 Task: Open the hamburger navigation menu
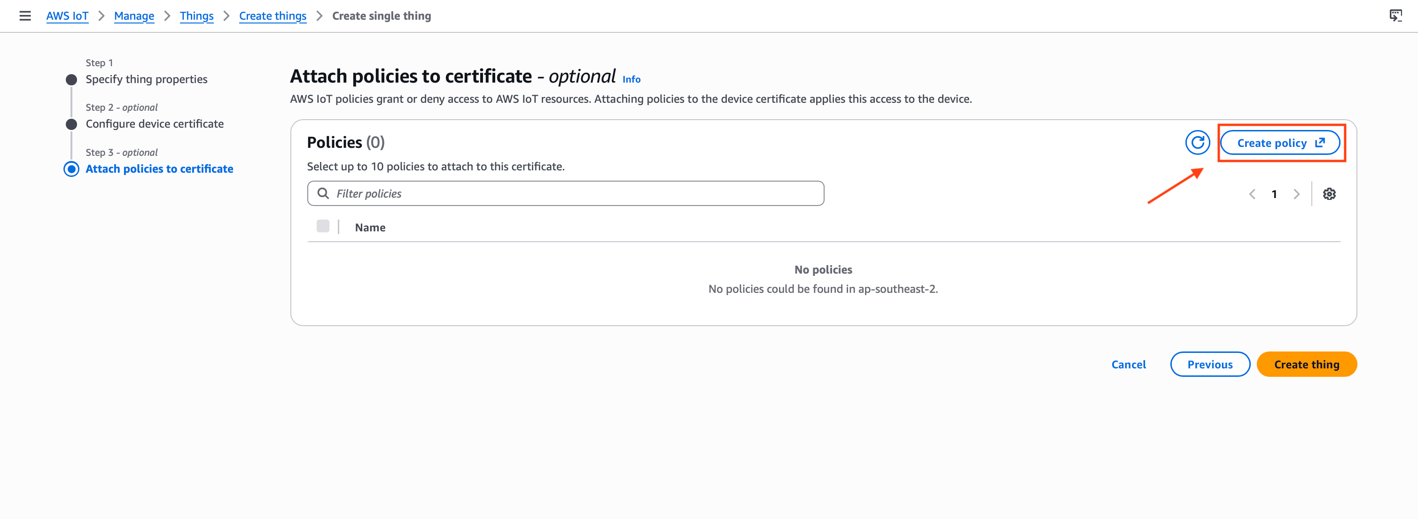coord(25,16)
